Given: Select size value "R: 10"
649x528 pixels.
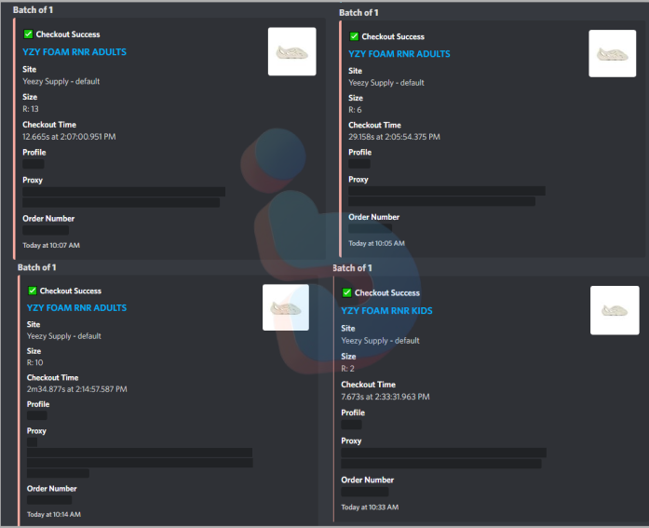Looking at the screenshot, I should point(35,362).
